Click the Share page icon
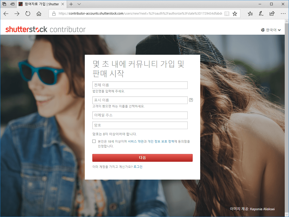 tap(272, 14)
